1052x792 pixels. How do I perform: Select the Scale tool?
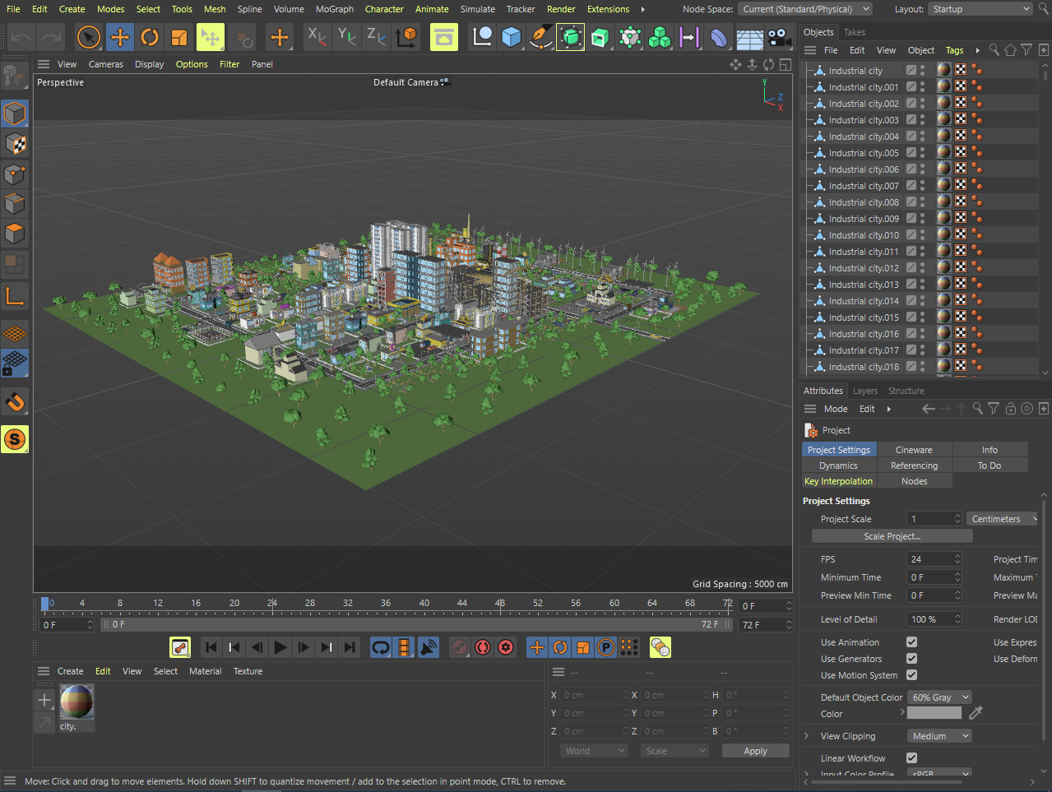pos(179,37)
